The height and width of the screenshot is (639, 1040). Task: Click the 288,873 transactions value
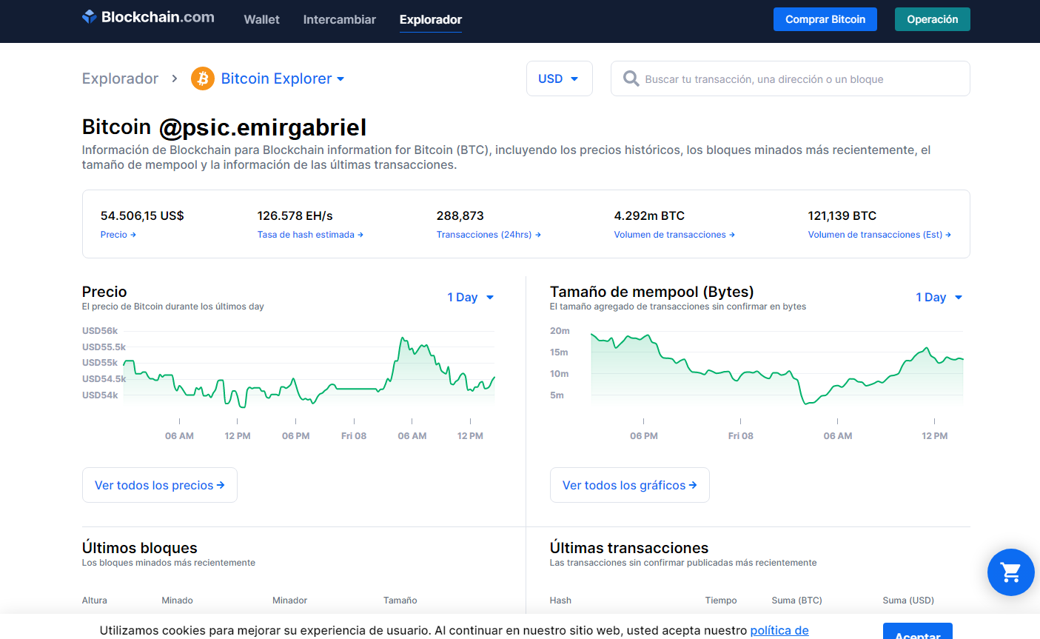(460, 215)
